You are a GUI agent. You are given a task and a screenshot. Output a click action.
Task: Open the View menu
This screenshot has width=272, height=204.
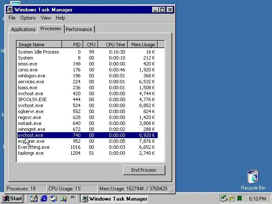pos(45,18)
